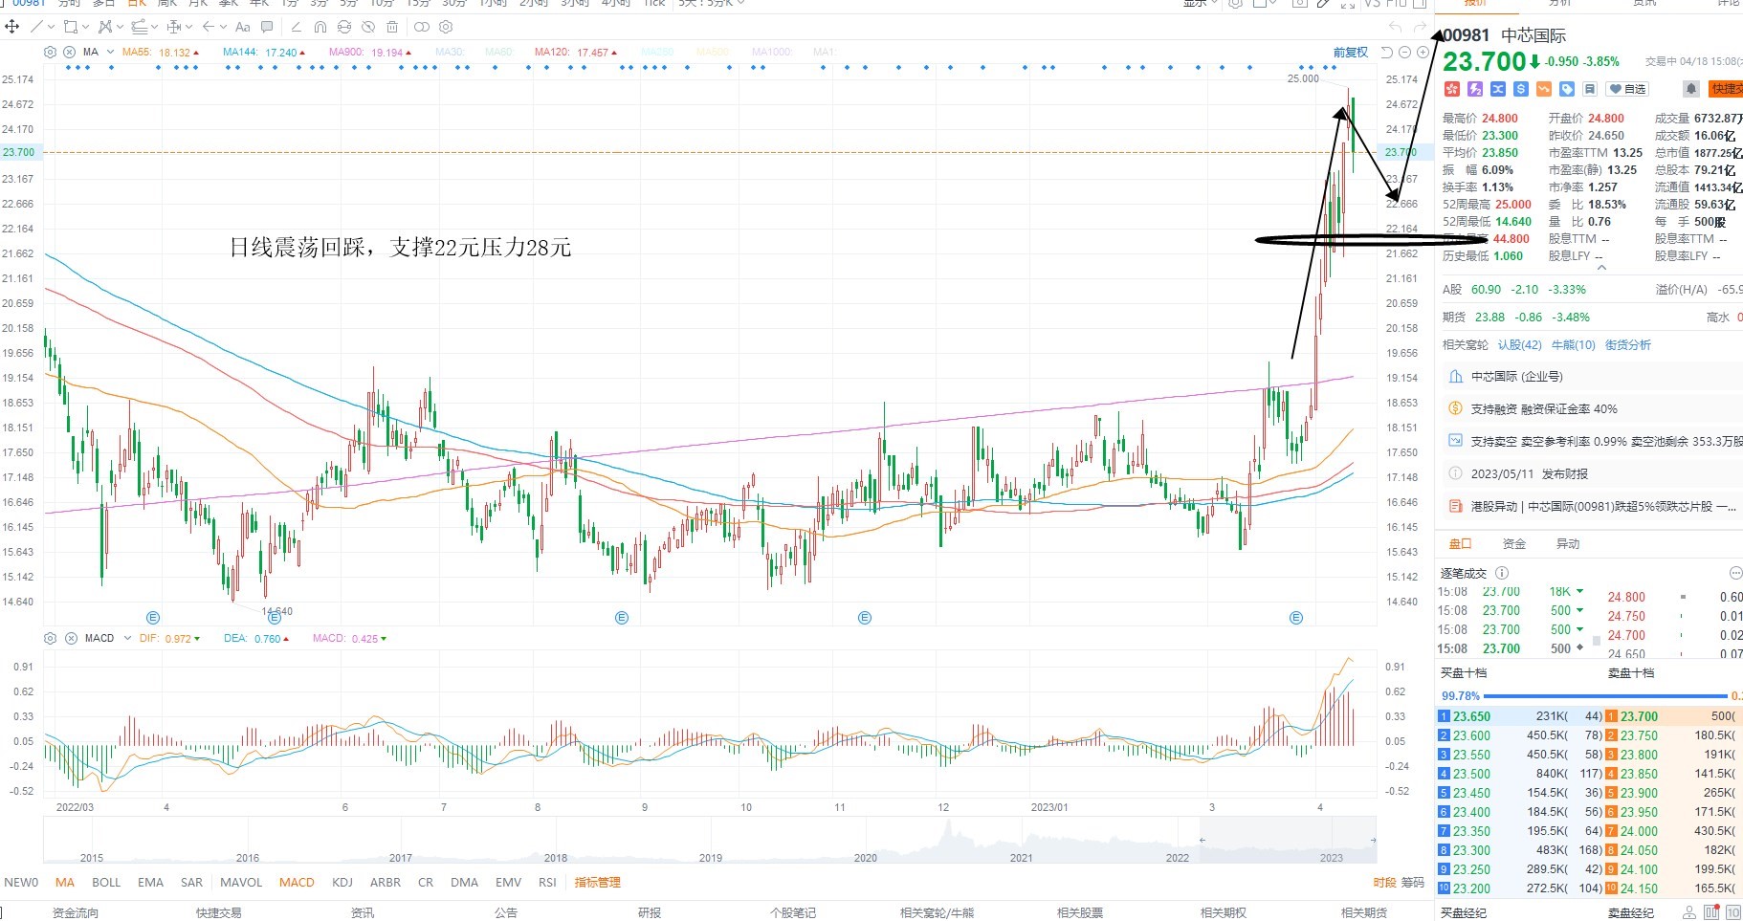1743x921 pixels.
Task: Toggle the DEA line visibility
Action: point(256,638)
